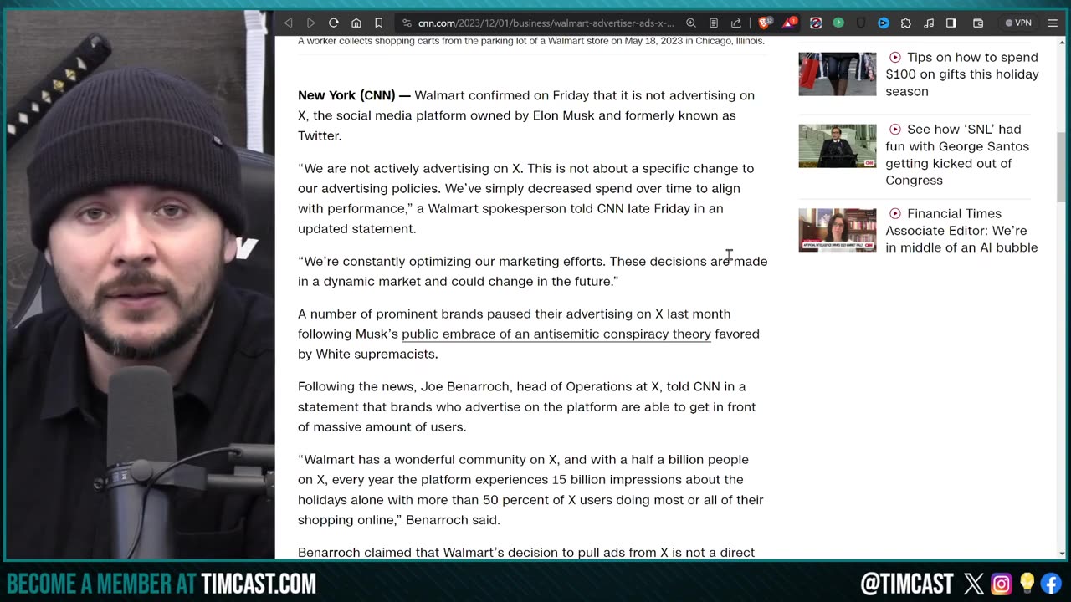
Task: Open the zoom magnifier in address bar
Action: tap(691, 23)
